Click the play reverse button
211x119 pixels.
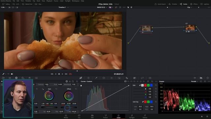[x=56, y=74]
